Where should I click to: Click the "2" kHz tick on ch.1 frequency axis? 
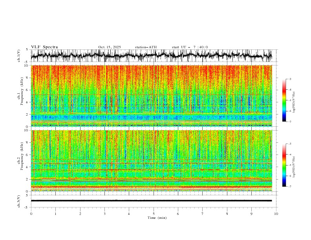point(27,114)
